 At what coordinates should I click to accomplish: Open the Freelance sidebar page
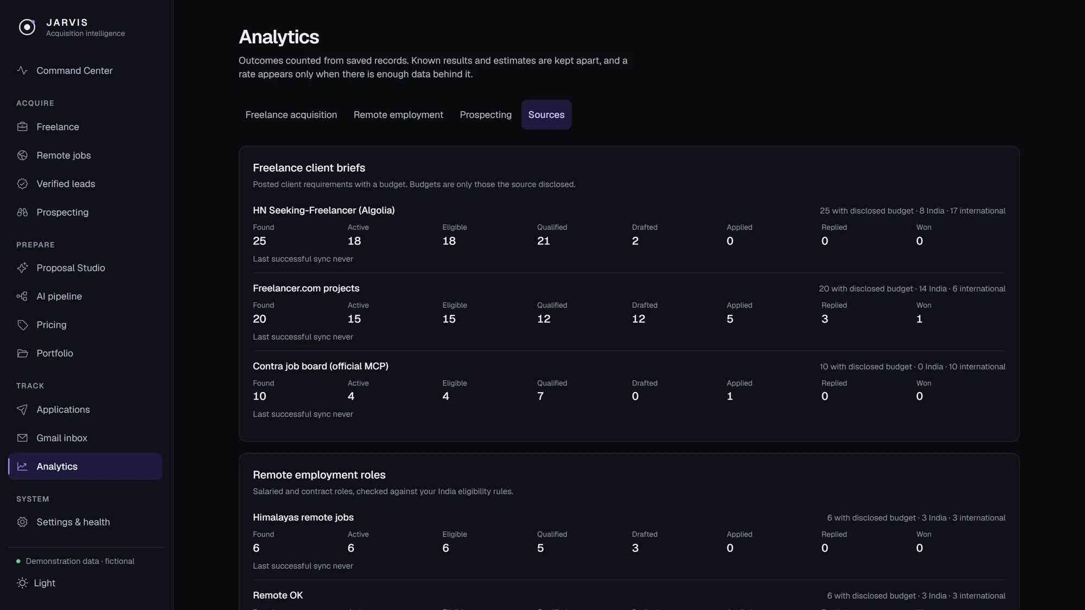(85, 127)
